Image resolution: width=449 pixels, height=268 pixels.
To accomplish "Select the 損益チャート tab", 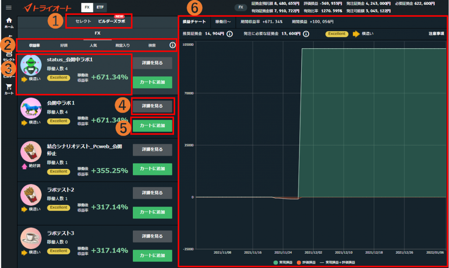I will 194,22.
